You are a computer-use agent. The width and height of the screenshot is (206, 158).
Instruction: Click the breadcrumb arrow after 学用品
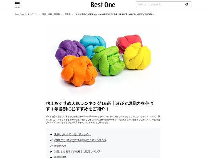click(x=72, y=14)
